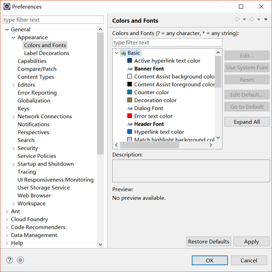Click the Header Font Aa icon
The image size is (272, 272).
click(130, 124)
